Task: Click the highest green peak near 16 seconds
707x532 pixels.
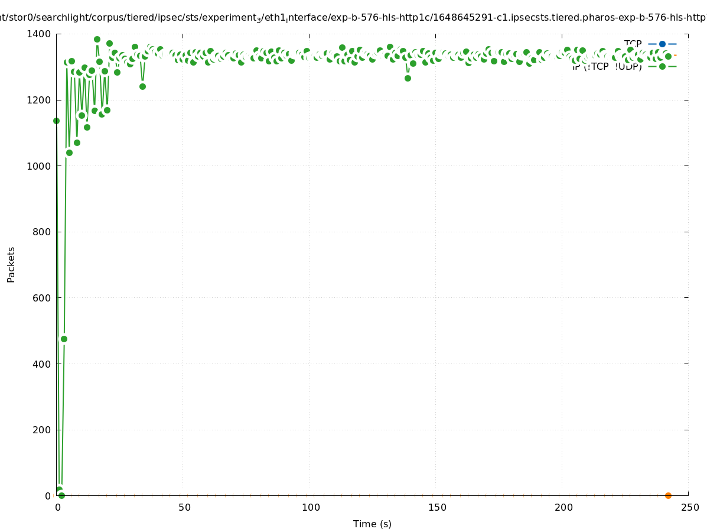Action: [x=97, y=40]
